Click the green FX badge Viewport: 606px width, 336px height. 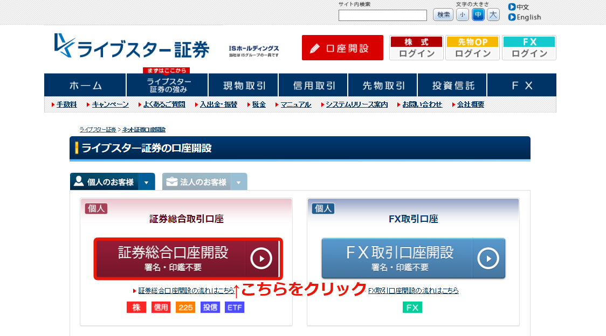(x=412, y=307)
